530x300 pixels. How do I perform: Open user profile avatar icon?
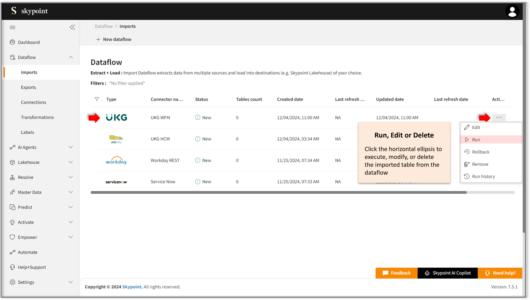pos(512,11)
